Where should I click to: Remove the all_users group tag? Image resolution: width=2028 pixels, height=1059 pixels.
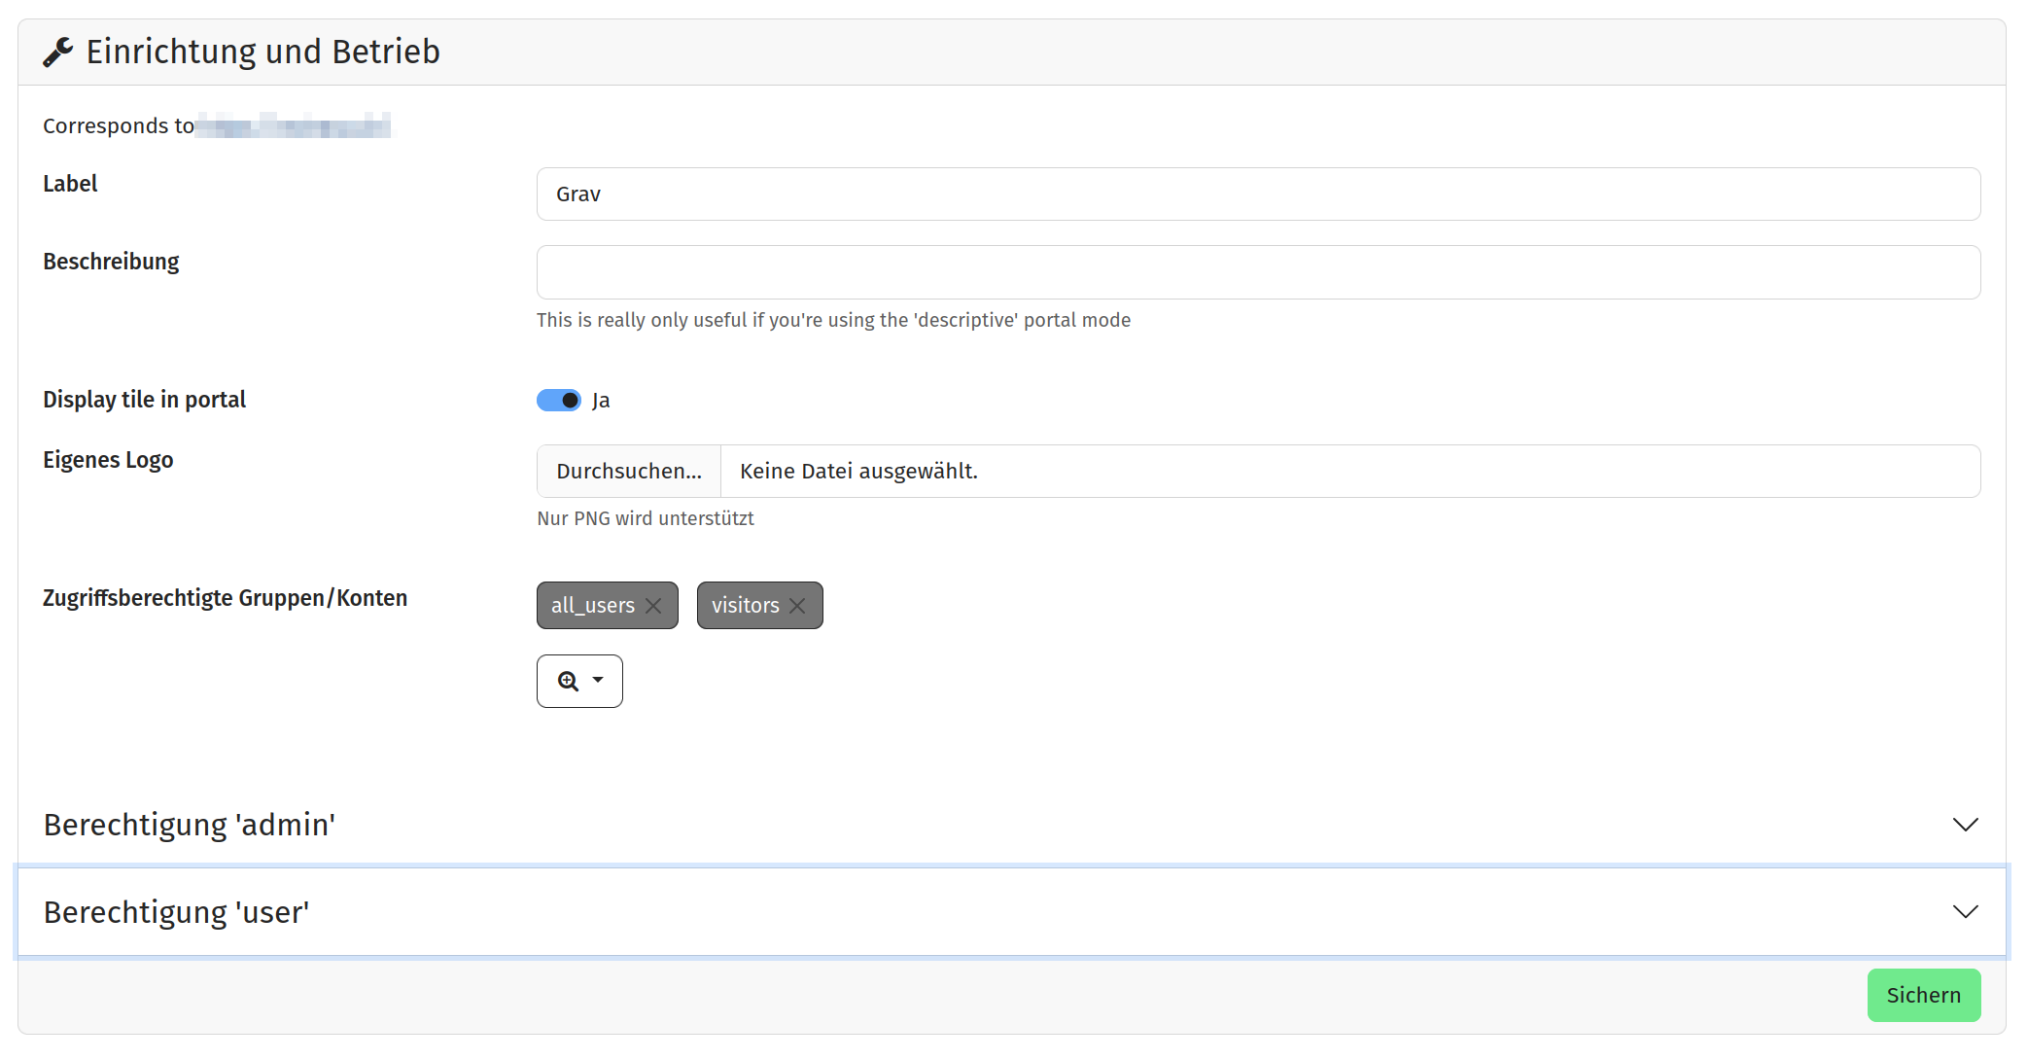(654, 606)
